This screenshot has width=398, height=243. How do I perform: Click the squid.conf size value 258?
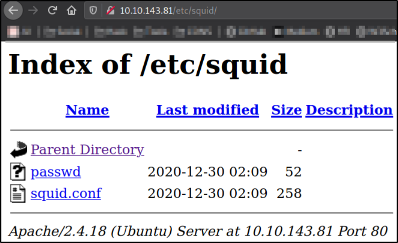289,193
